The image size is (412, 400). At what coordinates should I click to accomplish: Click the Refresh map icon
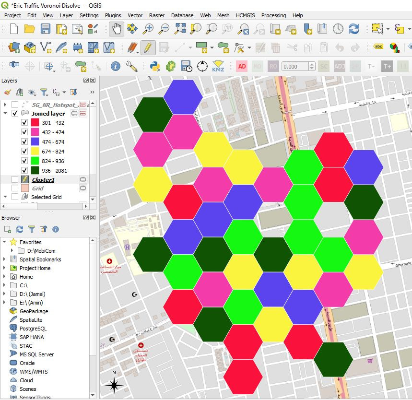(354, 29)
